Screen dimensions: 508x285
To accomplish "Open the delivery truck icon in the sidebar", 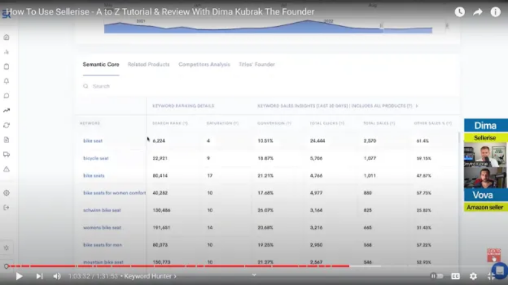I will (x=7, y=154).
